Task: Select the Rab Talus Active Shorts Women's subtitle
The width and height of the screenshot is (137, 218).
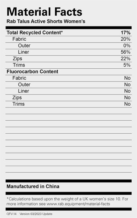Action: (46, 21)
